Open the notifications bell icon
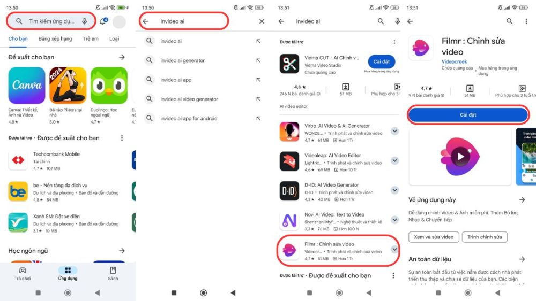 103,21
